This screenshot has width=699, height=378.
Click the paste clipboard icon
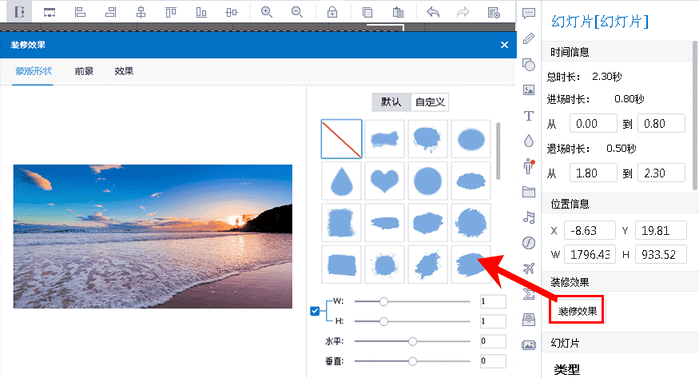(x=398, y=12)
